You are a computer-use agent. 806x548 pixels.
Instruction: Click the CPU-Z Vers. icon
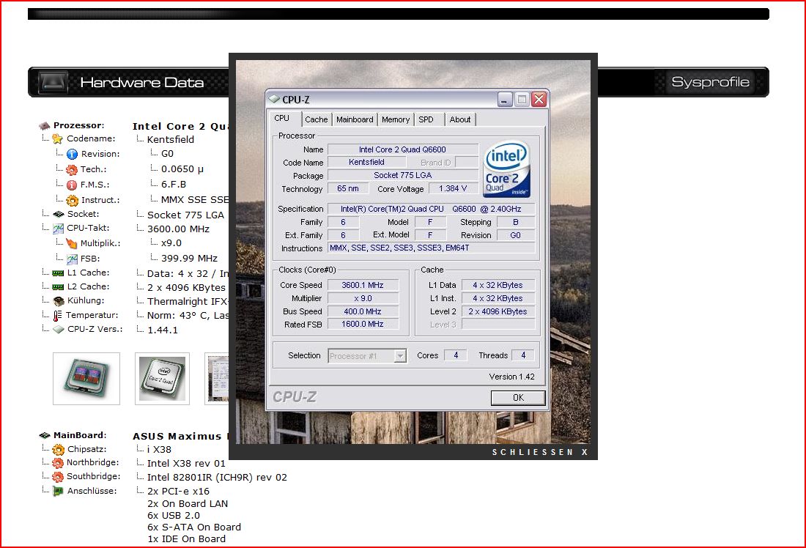59,329
